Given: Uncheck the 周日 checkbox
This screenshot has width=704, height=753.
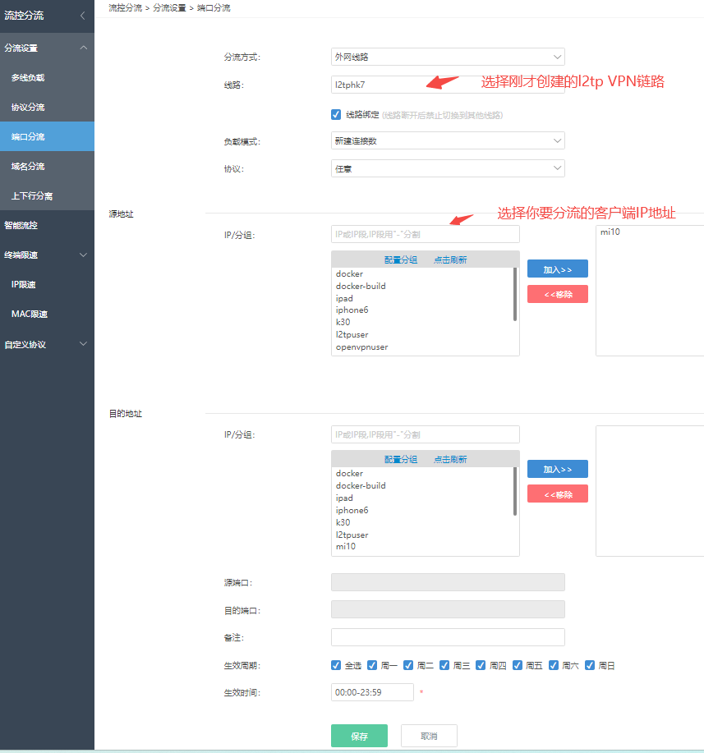Looking at the screenshot, I should (590, 665).
